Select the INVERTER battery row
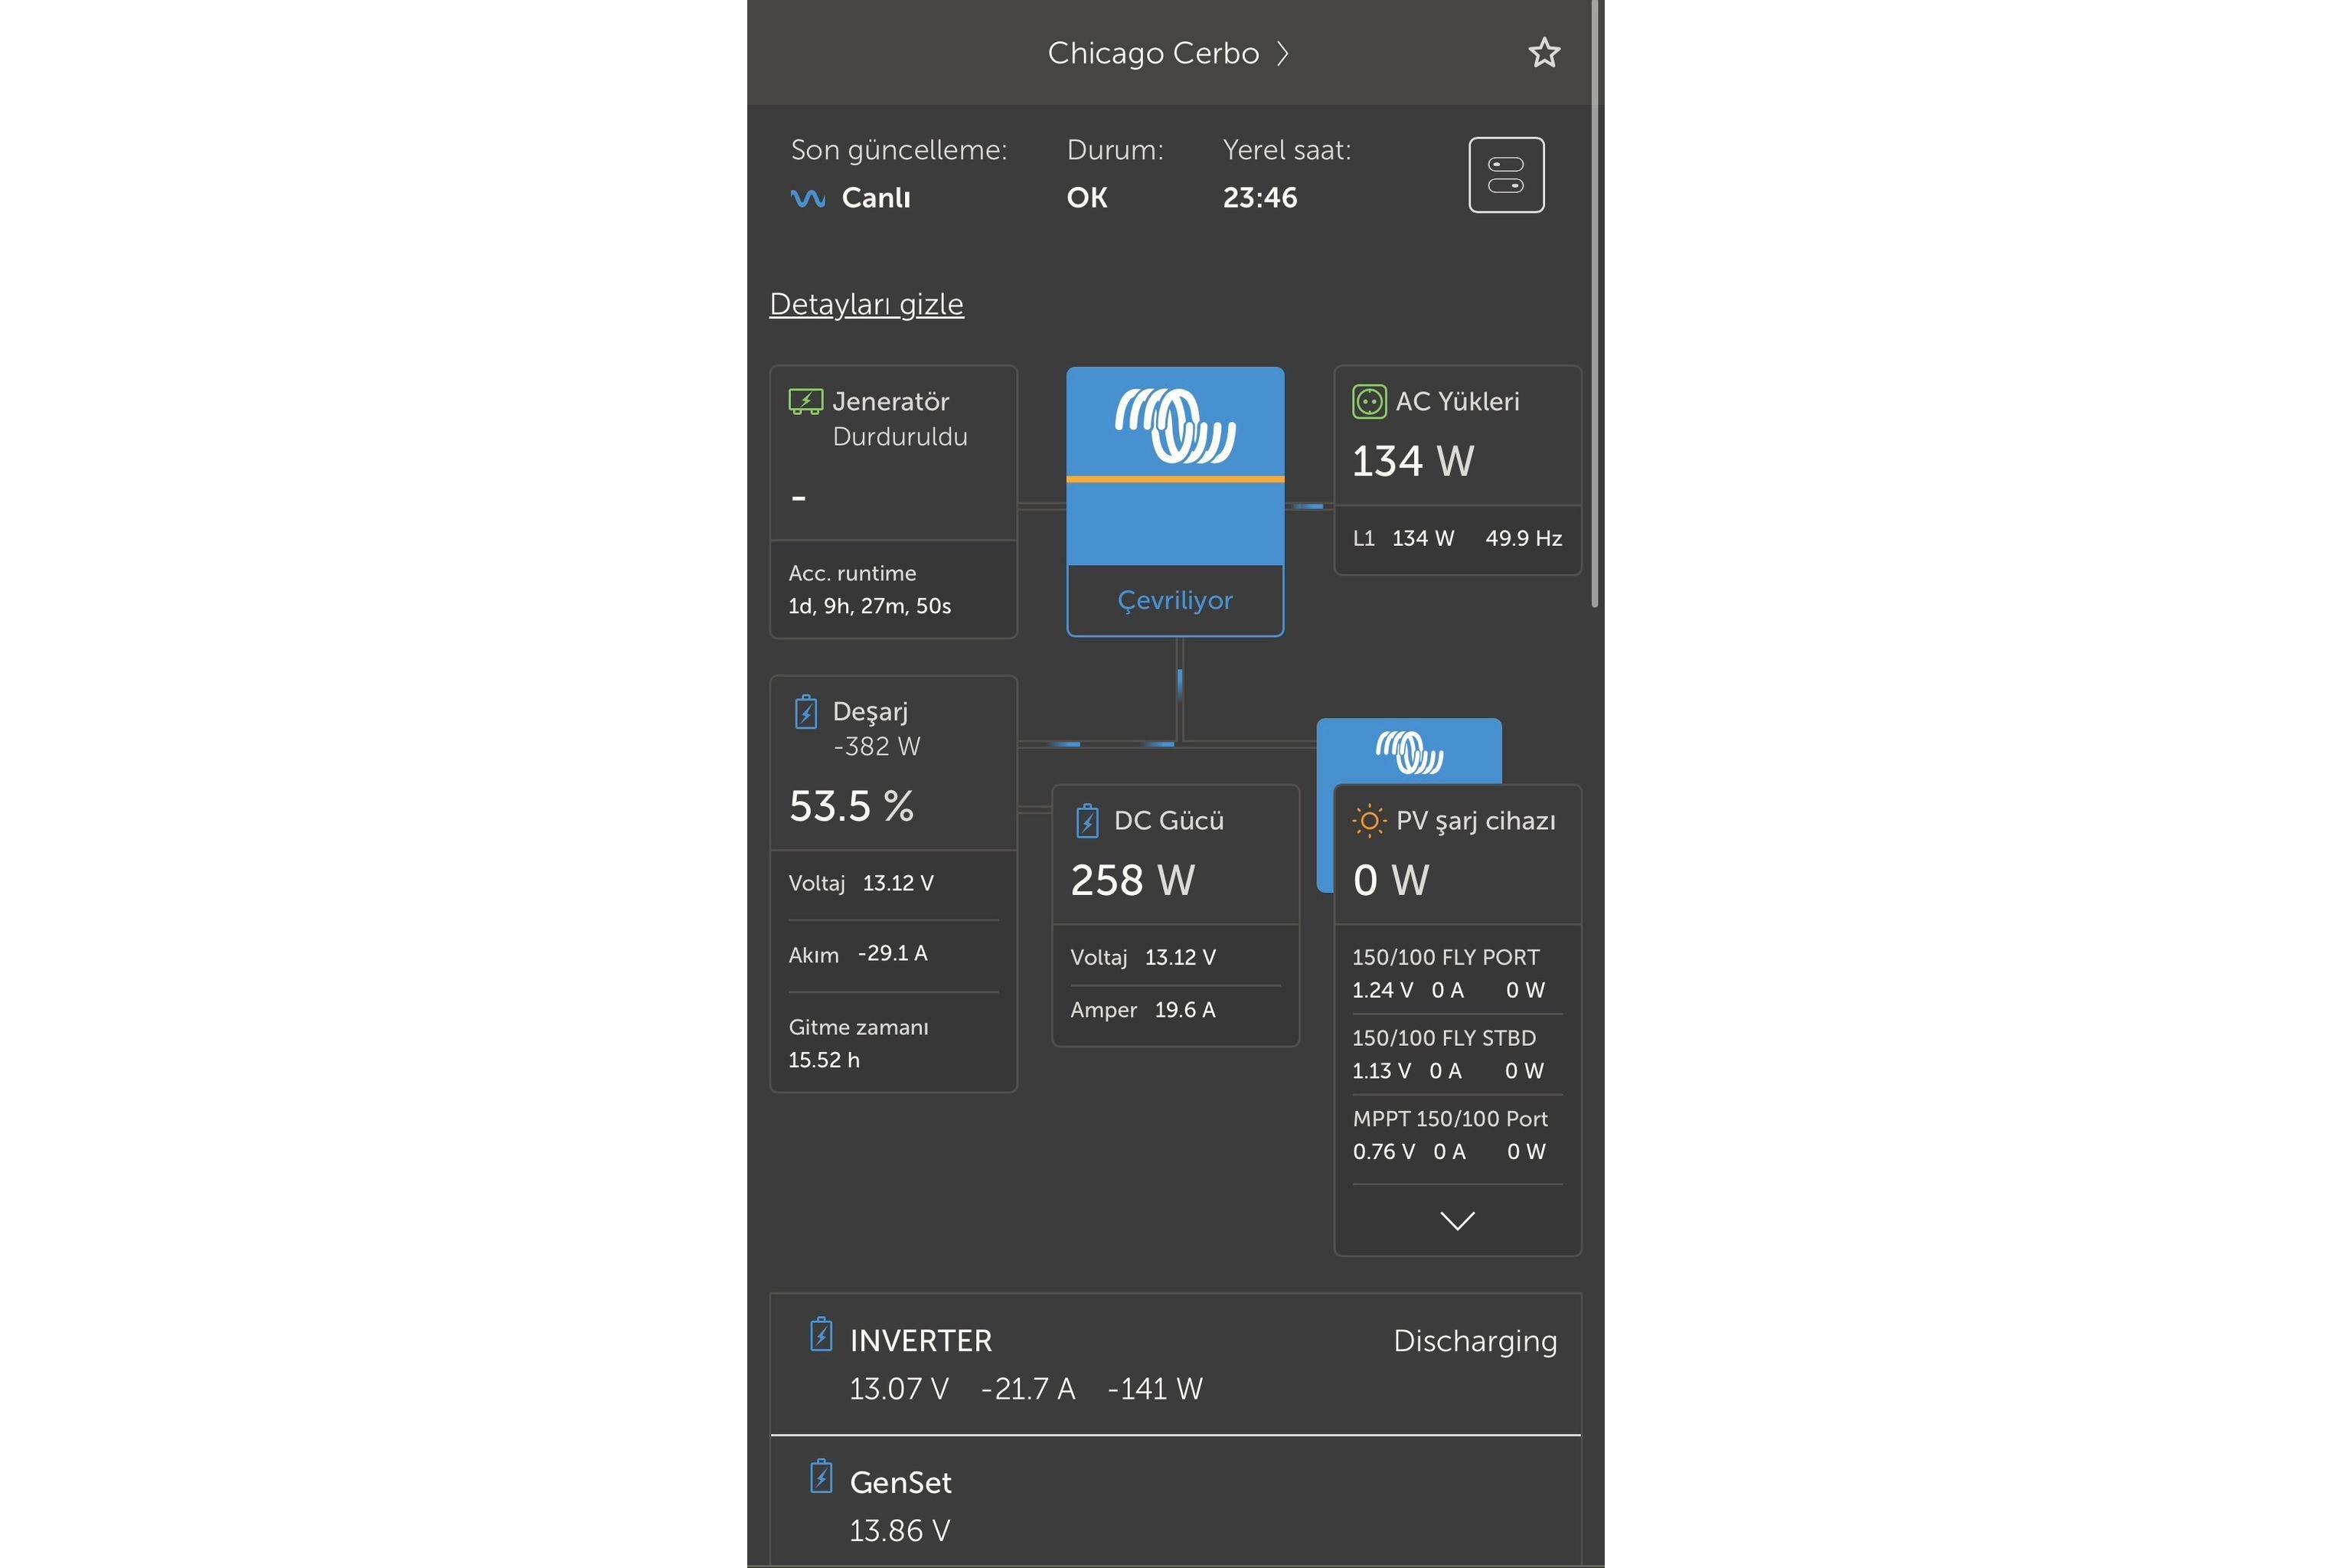 coord(1175,1364)
